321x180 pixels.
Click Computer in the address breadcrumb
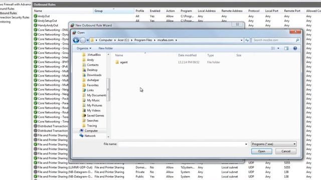106,40
